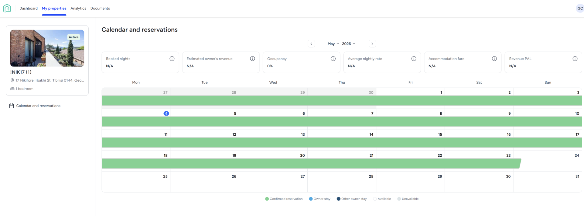Click the !NIK17 (1) property name
Screen dimensions: 584x216
21,72
